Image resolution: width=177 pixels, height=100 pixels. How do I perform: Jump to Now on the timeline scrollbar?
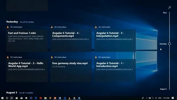(165, 13)
